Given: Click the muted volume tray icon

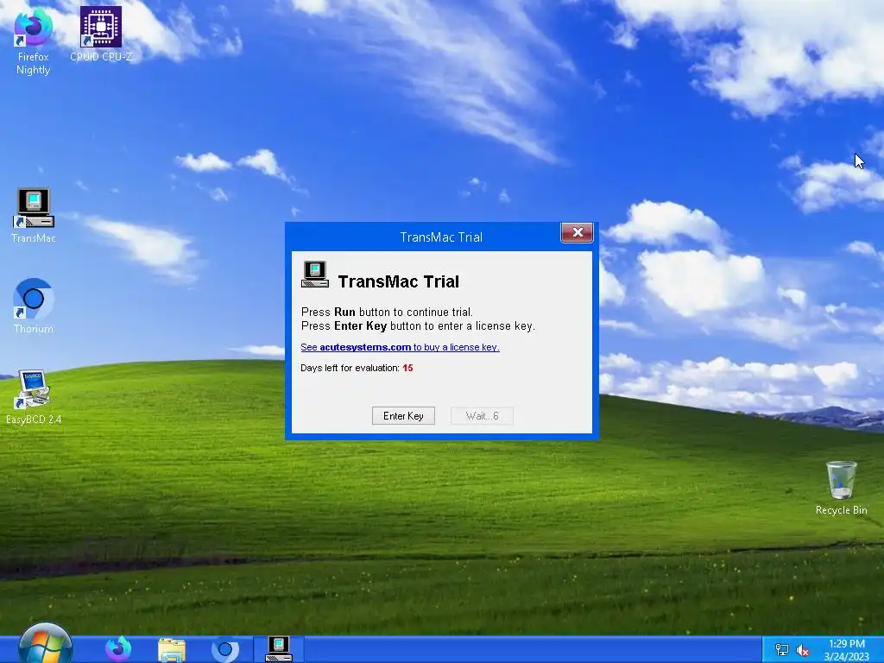Looking at the screenshot, I should (802, 650).
